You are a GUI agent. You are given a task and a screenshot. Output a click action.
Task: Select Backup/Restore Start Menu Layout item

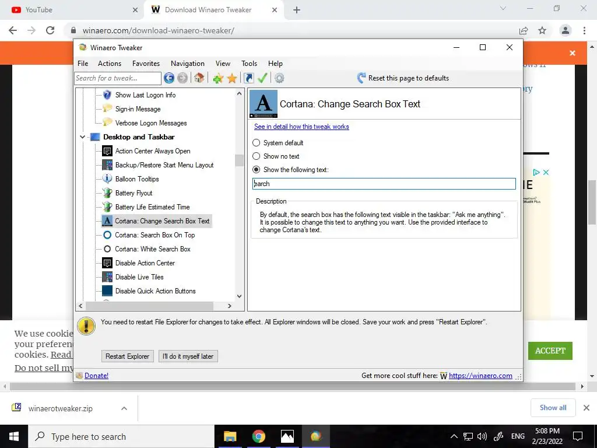coord(164,165)
